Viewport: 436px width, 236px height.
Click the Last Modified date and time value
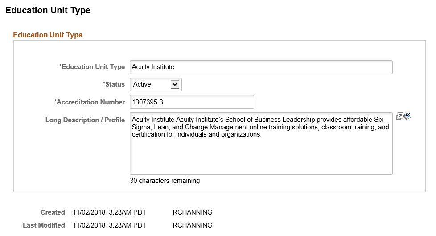(x=109, y=225)
